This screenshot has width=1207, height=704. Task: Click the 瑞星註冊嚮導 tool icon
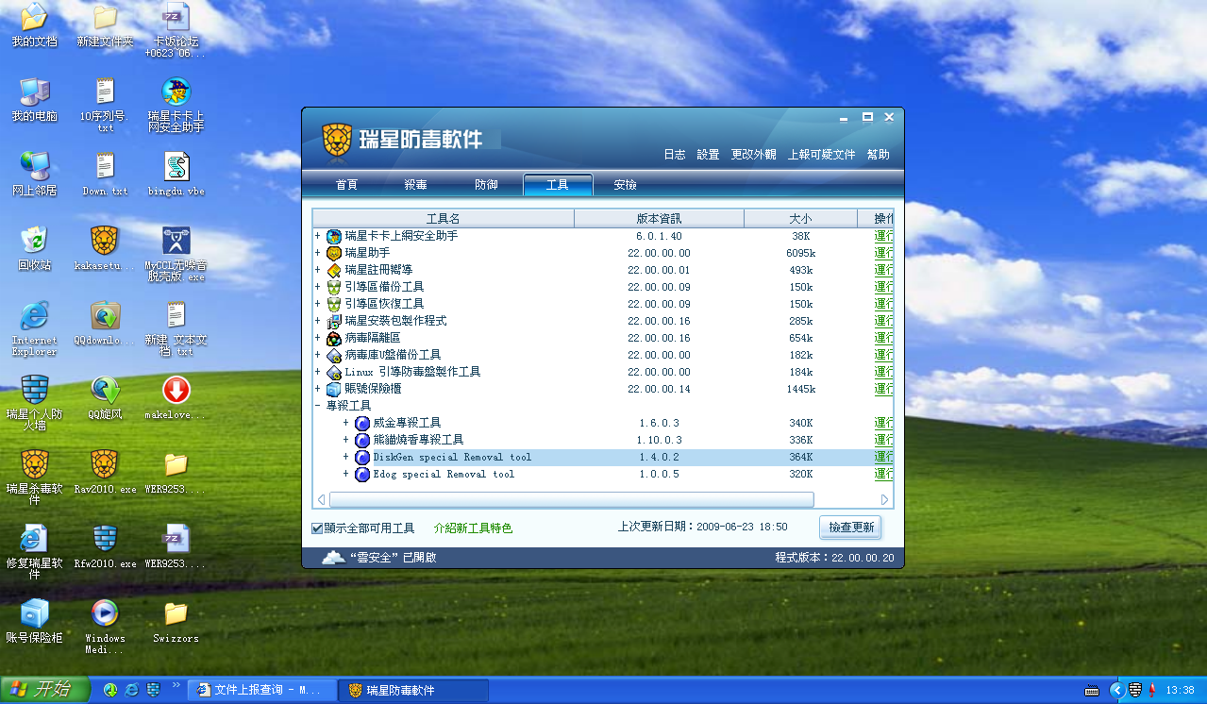click(x=333, y=270)
